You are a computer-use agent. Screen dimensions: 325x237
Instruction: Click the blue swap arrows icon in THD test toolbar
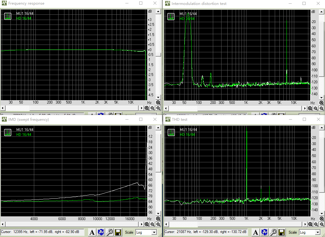(x=264, y=232)
